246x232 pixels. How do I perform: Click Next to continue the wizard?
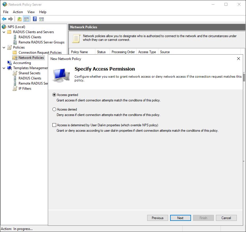pyautogui.click(x=180, y=218)
